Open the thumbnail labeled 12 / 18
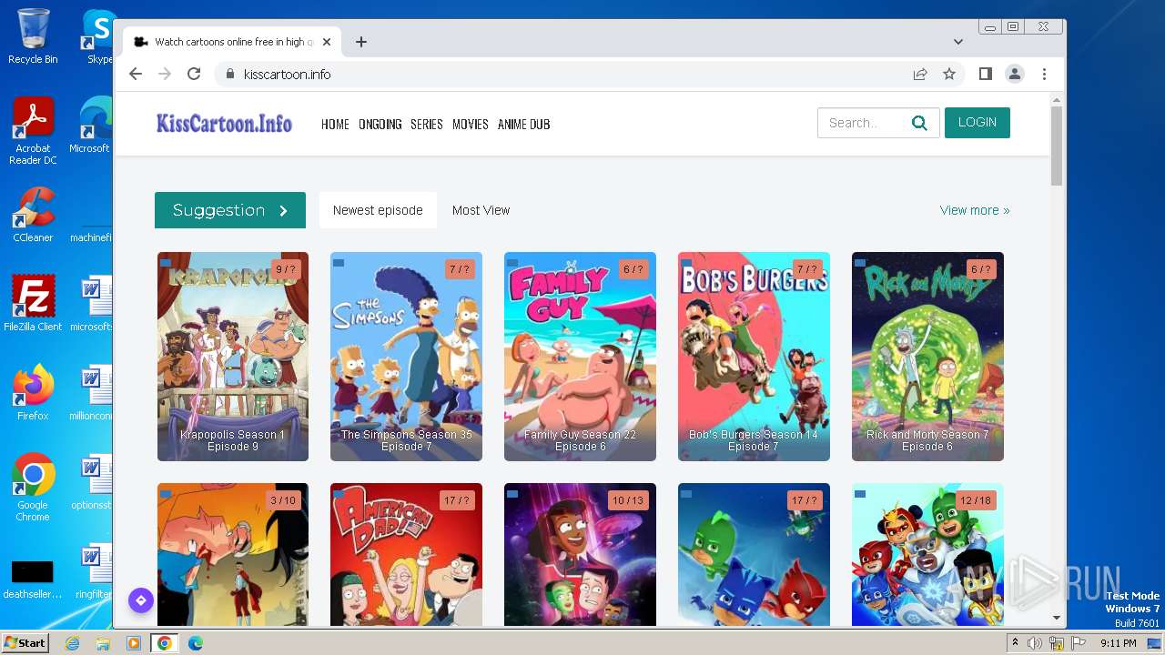 [927, 554]
